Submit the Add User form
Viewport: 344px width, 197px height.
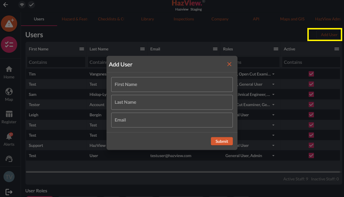(221, 141)
